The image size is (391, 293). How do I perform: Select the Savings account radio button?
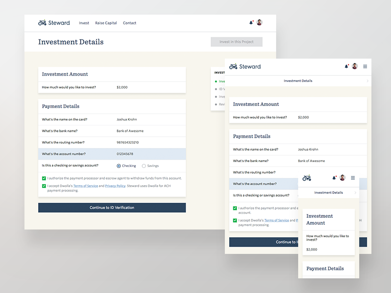click(144, 166)
